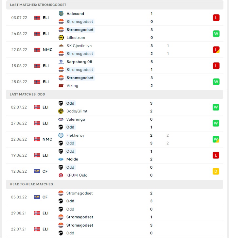This screenshot has height=238, width=229.
Task: Open the 05.03.22 Stromsgodset vs Odd match row
Action: pyautogui.click(x=114, y=197)
